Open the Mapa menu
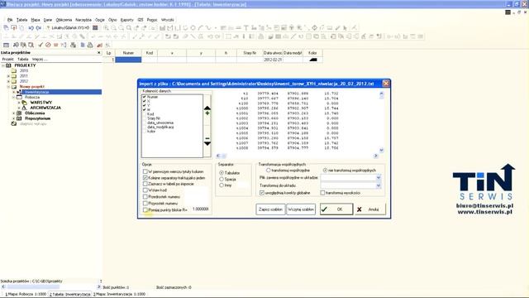The image size is (529, 298). pyautogui.click(x=36, y=20)
